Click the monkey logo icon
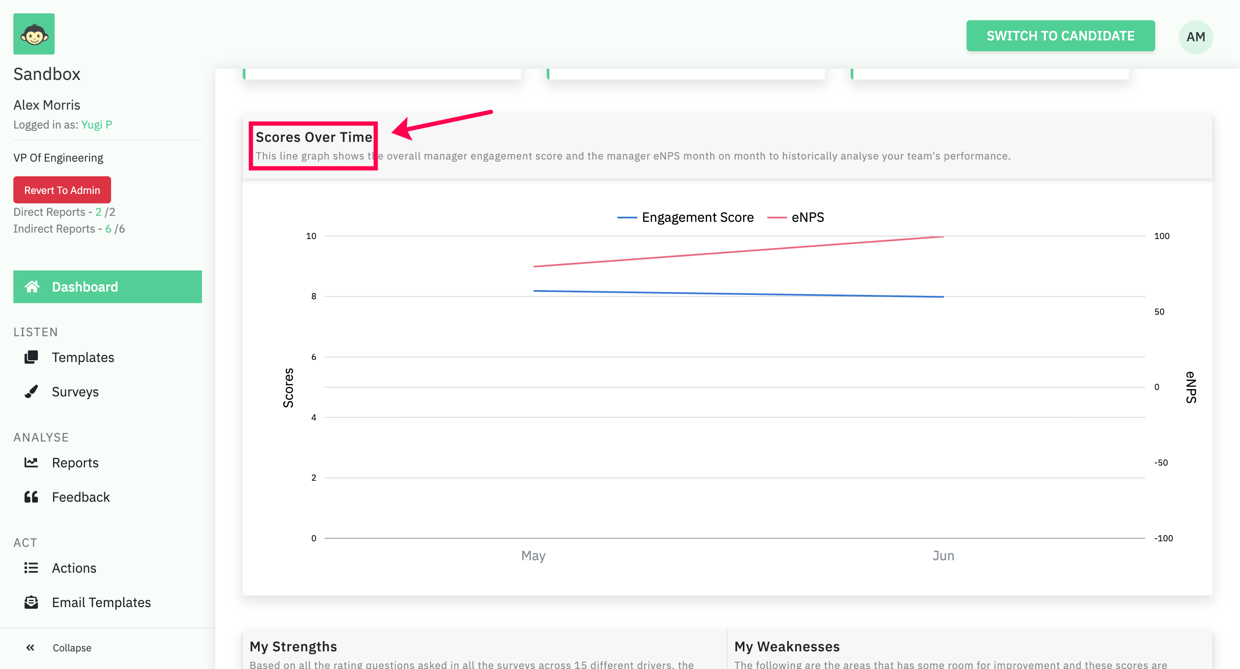 pyautogui.click(x=34, y=34)
